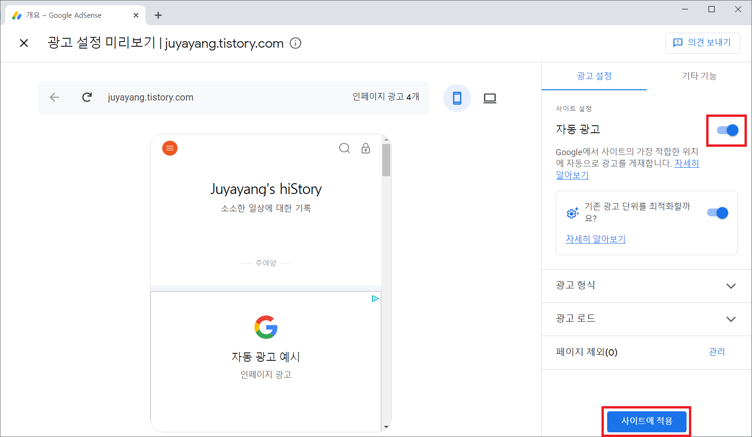The height and width of the screenshot is (437, 752).
Task: Click the back arrow in the preview bar
Action: (55, 97)
